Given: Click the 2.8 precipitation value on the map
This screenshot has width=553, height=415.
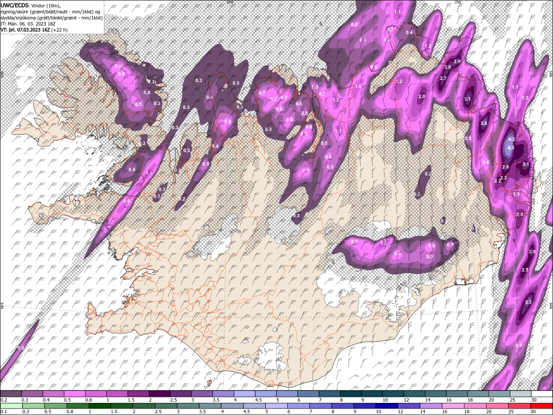Looking at the screenshot, I should (x=506, y=167).
